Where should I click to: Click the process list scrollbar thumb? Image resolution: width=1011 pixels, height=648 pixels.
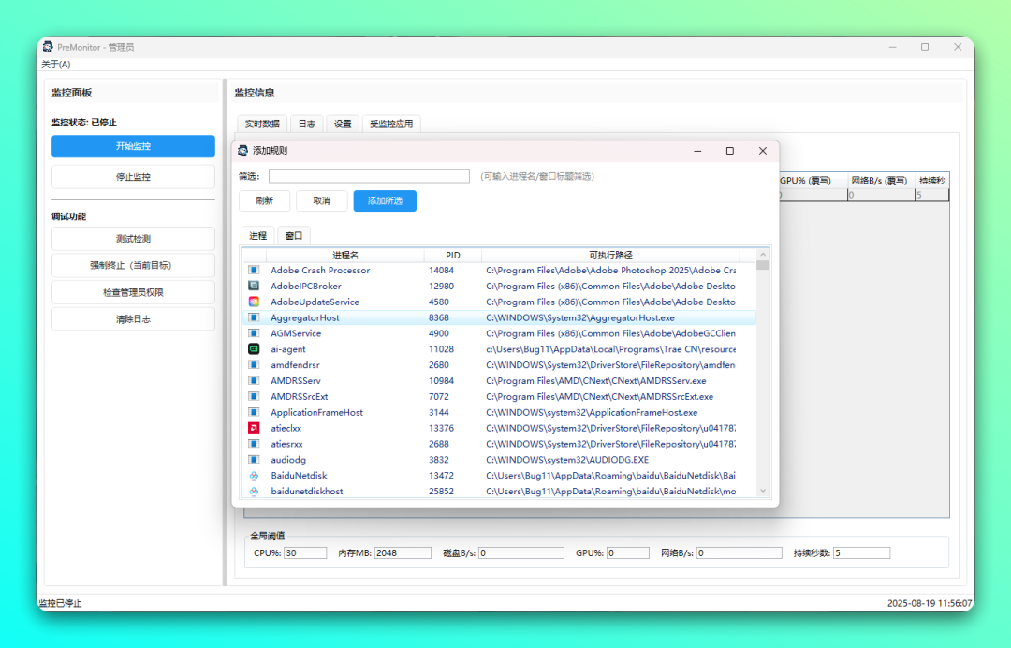[x=763, y=265]
